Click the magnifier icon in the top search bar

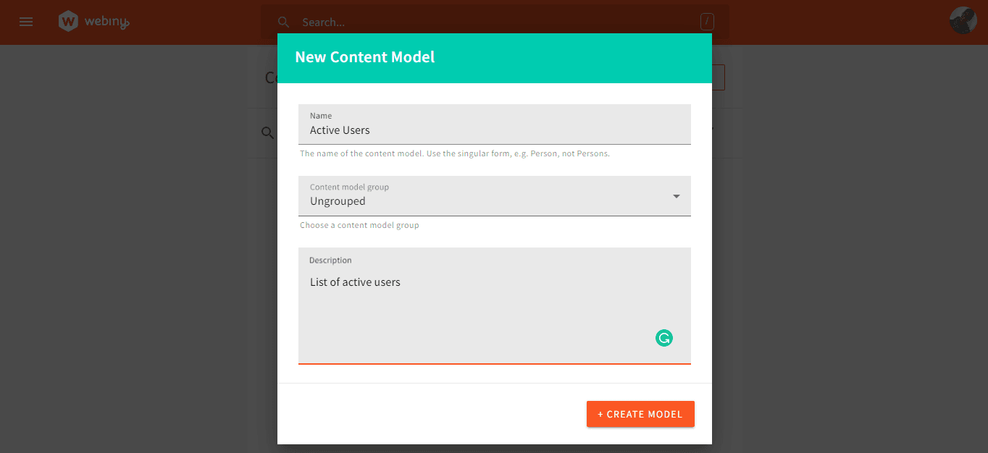tap(283, 22)
